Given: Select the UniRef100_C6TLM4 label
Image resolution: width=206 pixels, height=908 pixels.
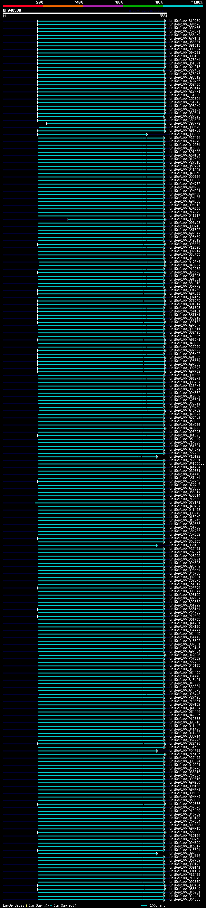Looking at the screenshot, I should [x=184, y=478].
